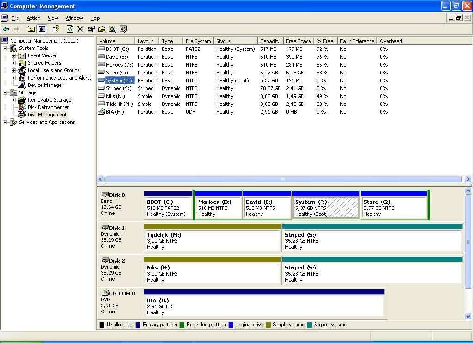This screenshot has height=343, width=473.
Task: Expand the Event Viewer node
Action: coord(13,55)
